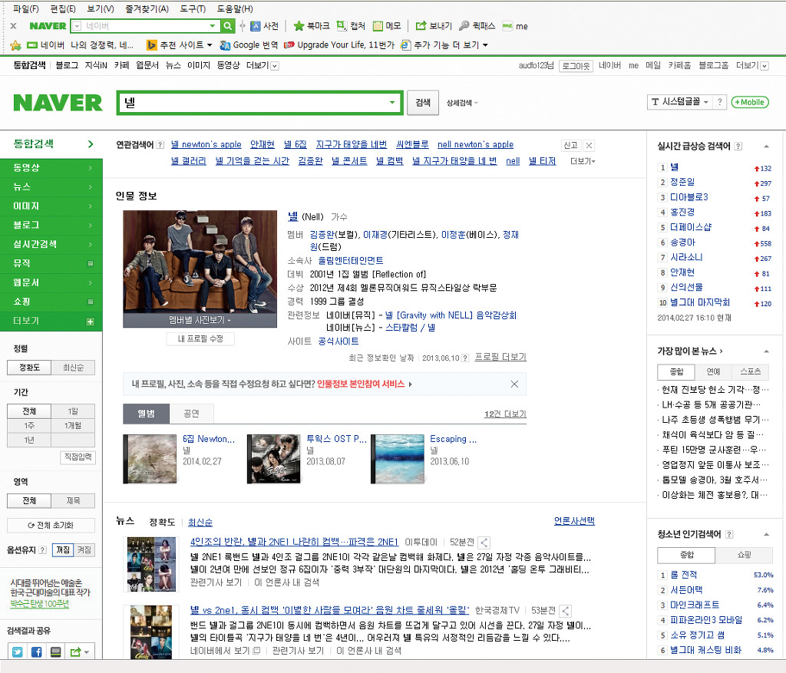The height and width of the screenshot is (673, 786).
Task: Click the 캡처 capture tool icon
Action: pyautogui.click(x=342, y=26)
